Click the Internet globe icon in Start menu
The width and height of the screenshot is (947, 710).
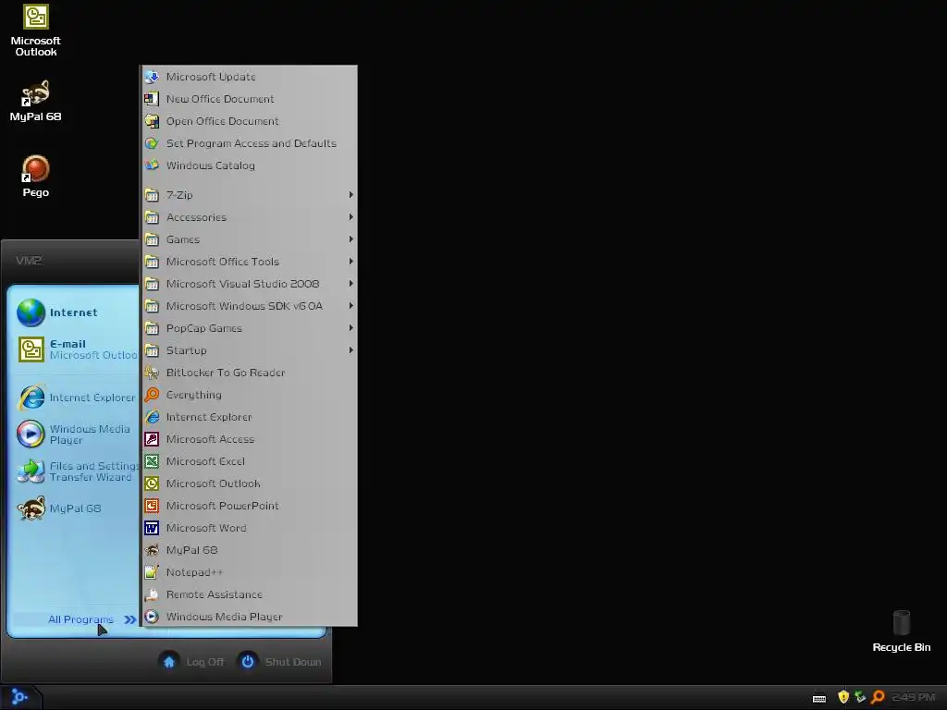coord(31,312)
